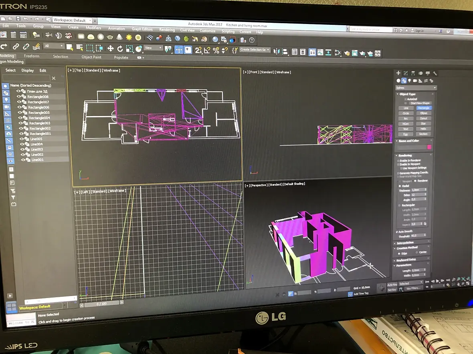Collapse the Object Type rollout
This screenshot has height=354, width=473.
(x=407, y=94)
